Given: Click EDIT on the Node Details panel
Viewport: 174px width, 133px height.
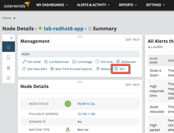Looking at the screenshot, I should [129, 85].
